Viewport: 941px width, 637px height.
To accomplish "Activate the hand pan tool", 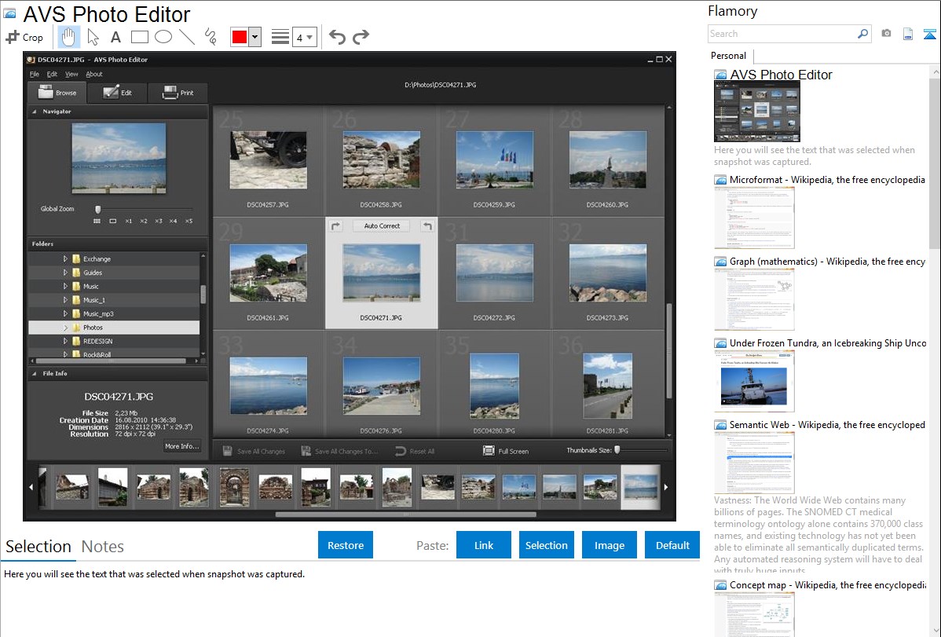I will (x=68, y=37).
